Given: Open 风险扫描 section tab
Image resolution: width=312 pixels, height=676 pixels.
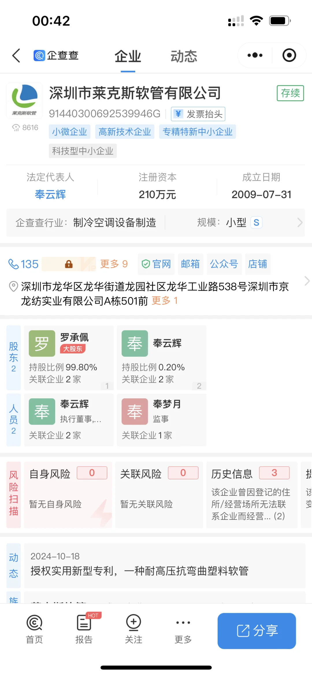Looking at the screenshot, I should [x=14, y=495].
